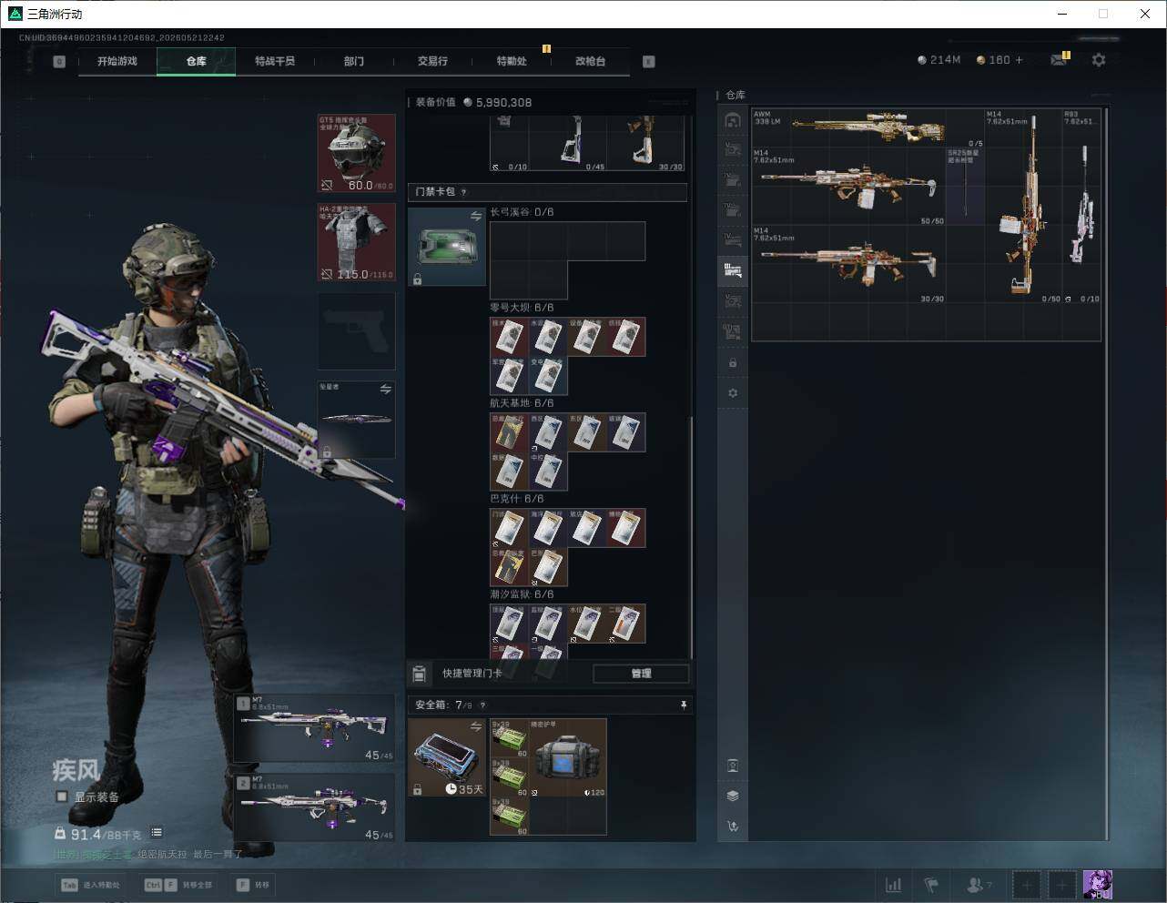This screenshot has width=1167, height=903.
Task: Select the vertical M14 showing 0/50
Action: pyautogui.click(x=1023, y=206)
